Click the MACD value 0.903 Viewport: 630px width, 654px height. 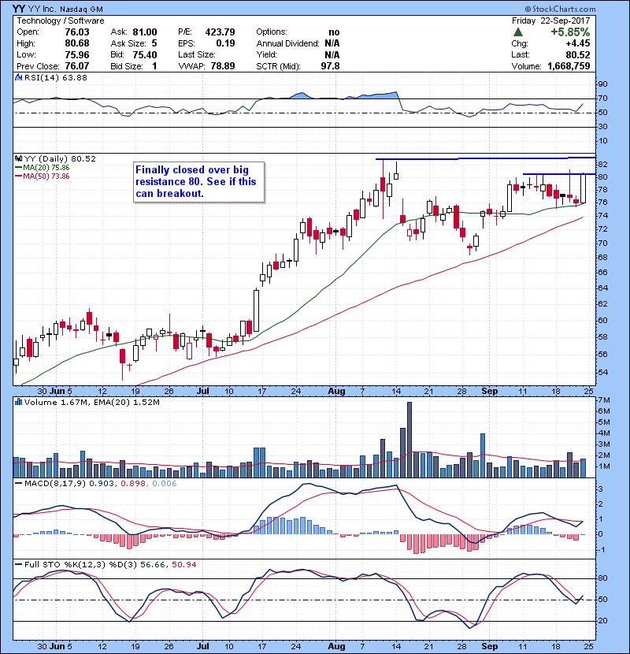pyautogui.click(x=102, y=484)
